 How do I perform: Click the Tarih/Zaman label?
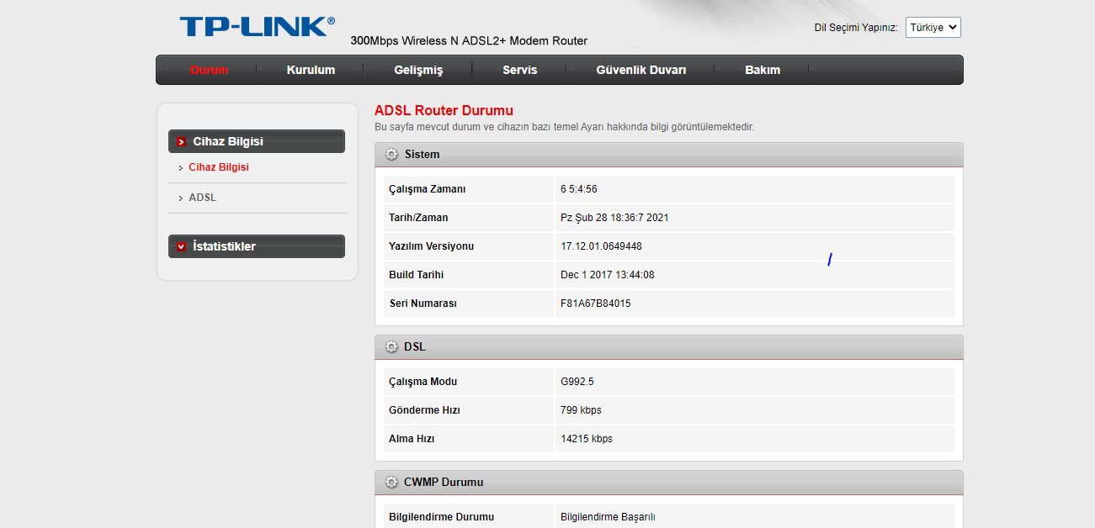tap(418, 218)
